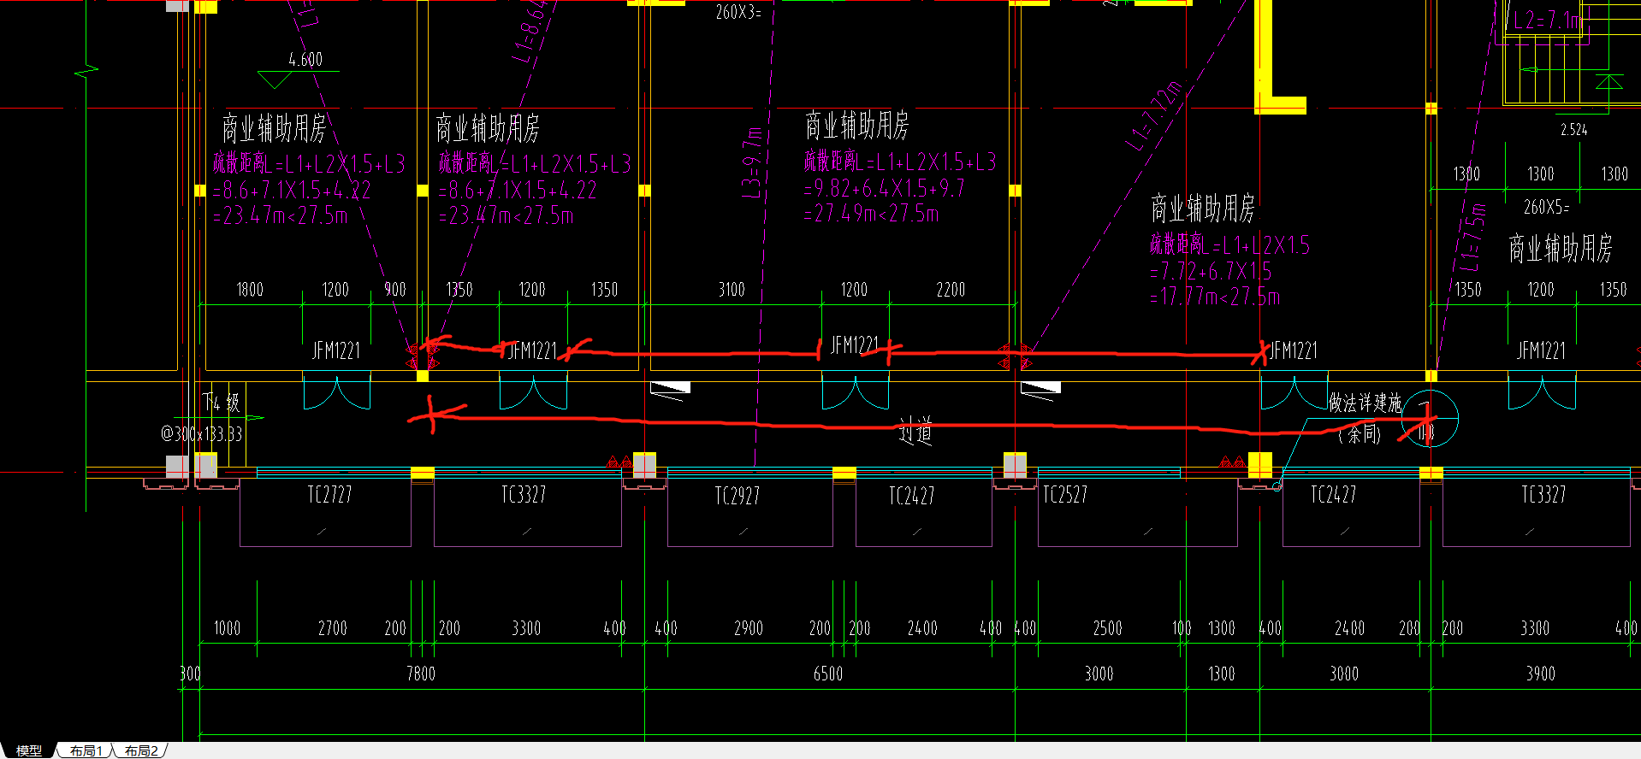Select the 2200 dimension value

951,290
